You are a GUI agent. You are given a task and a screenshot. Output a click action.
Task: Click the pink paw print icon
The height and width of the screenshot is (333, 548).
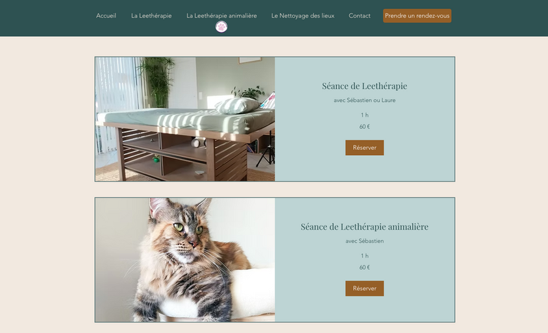pos(221,27)
